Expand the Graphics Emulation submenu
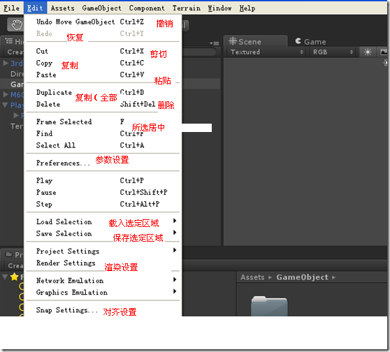This screenshot has height=352, width=390. [x=103, y=293]
